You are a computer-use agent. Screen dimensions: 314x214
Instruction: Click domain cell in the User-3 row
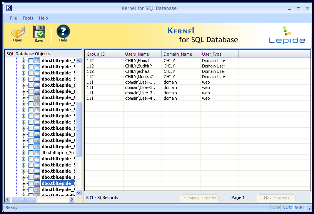click(x=180, y=93)
